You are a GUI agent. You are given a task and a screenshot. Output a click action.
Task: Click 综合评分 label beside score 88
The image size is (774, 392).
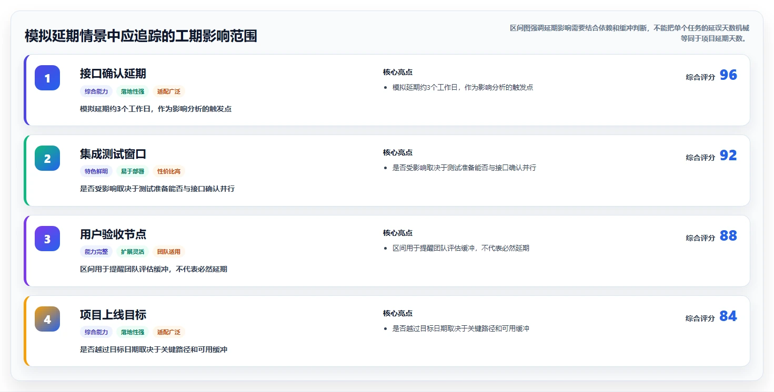point(700,238)
